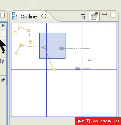
Task: Maximize the left neighboring panel
Action: point(2,15)
